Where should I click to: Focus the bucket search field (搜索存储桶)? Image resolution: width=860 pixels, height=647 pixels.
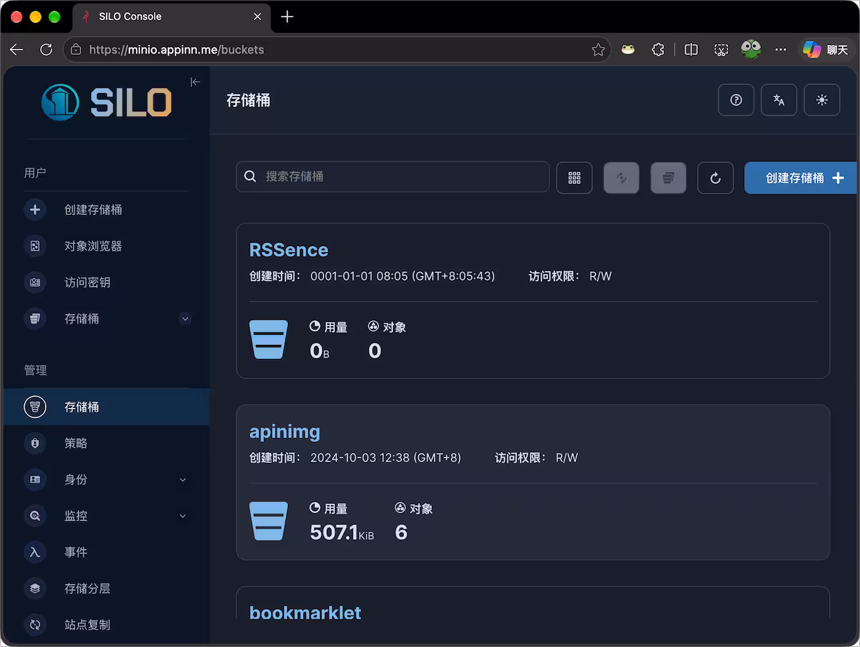point(392,176)
